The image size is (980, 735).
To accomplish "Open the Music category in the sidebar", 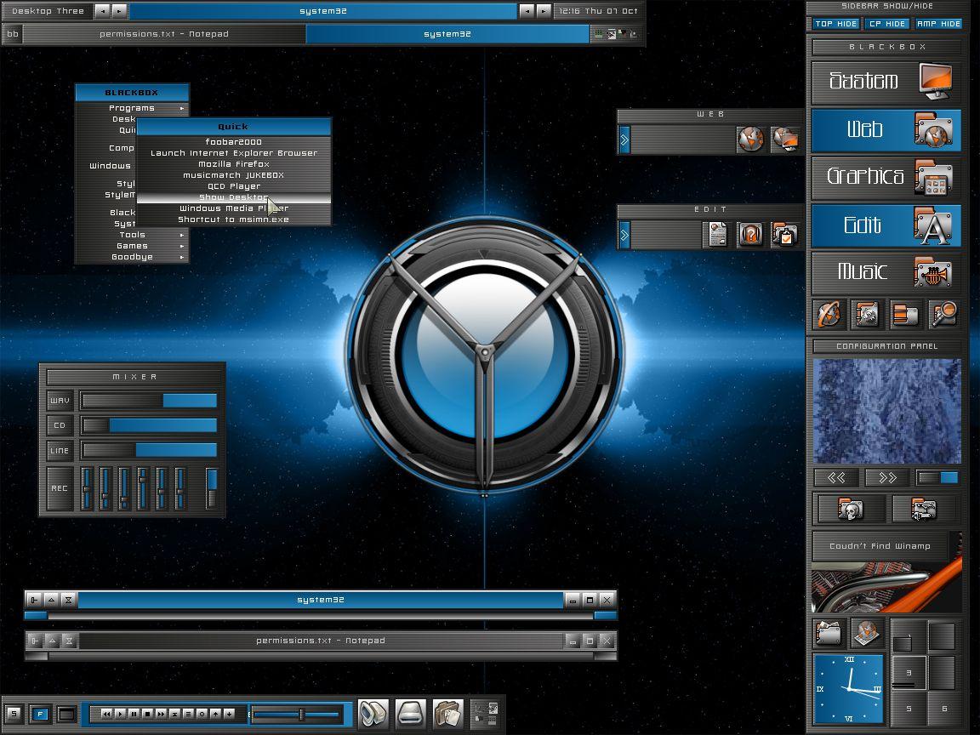I will 886,272.
